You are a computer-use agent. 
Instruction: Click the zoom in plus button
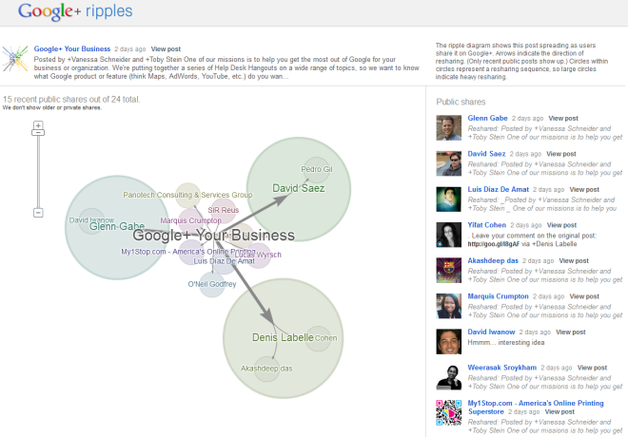38,125
